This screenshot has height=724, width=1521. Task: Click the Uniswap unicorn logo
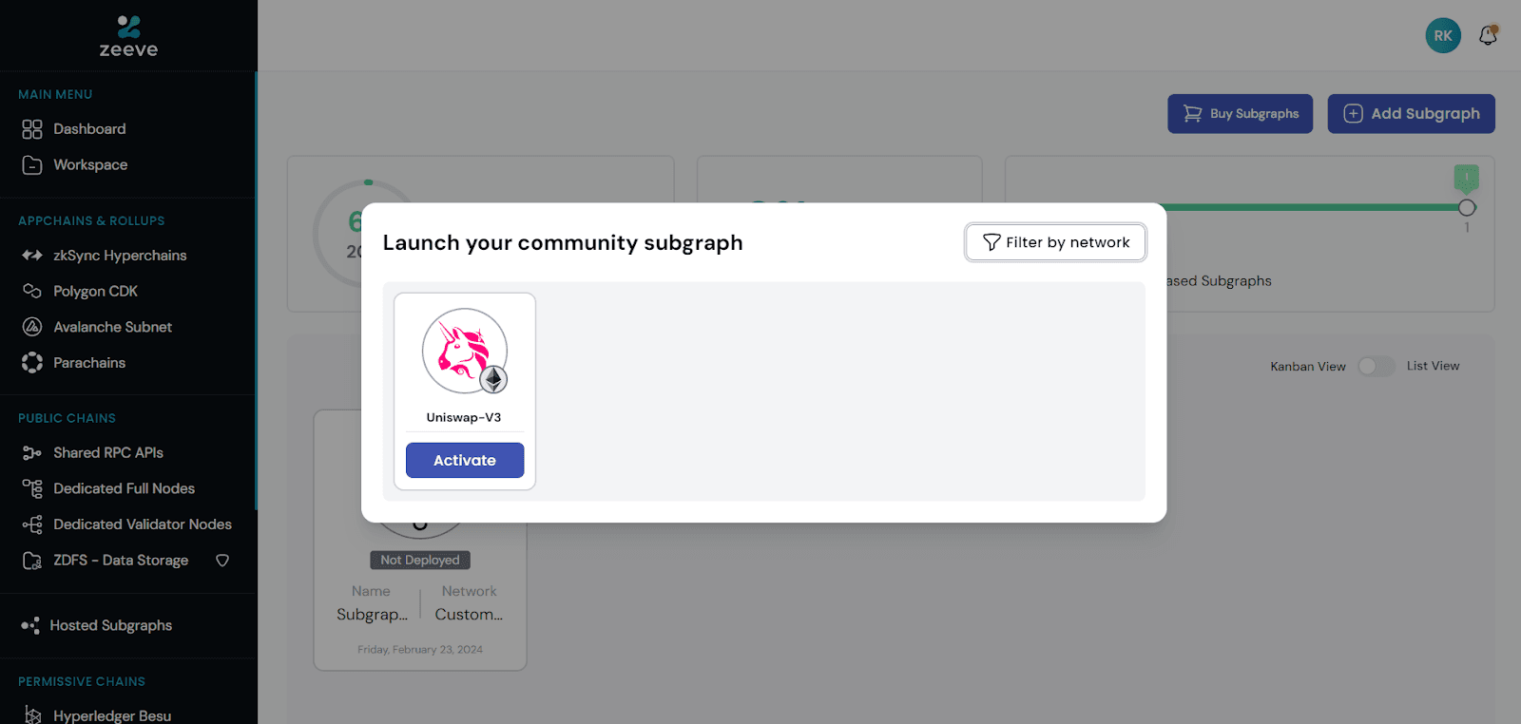pyautogui.click(x=463, y=350)
